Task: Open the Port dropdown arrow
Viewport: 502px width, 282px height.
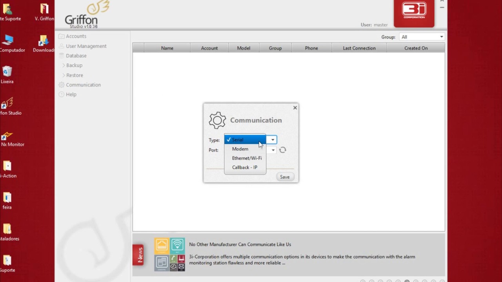Action: tap(273, 150)
